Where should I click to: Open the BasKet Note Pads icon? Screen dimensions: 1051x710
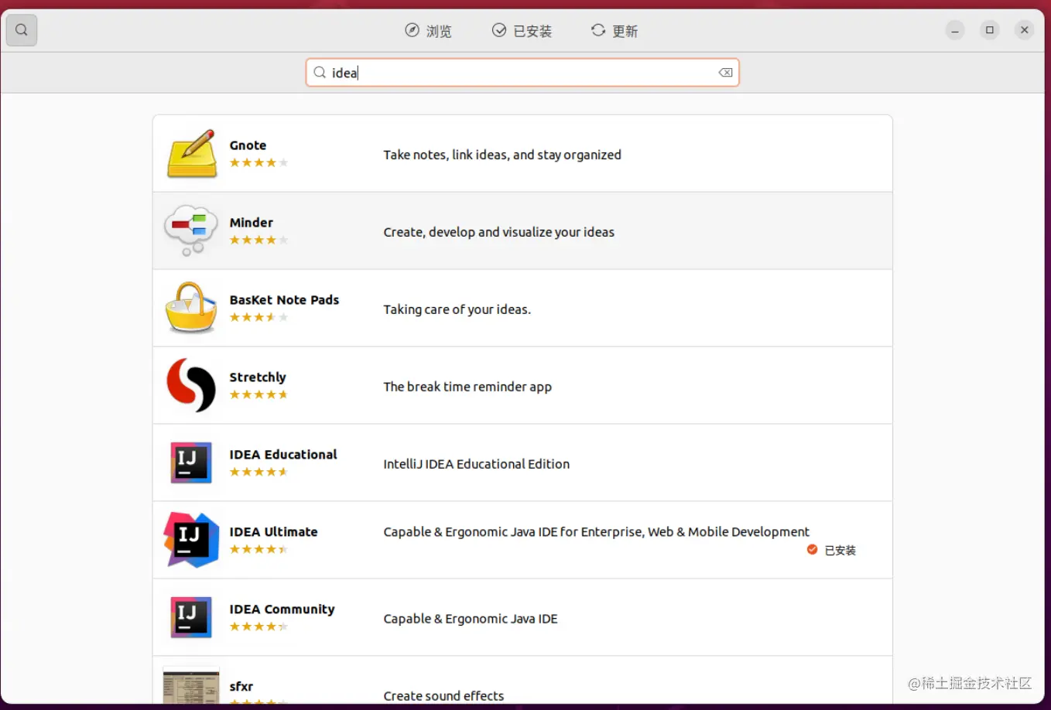pos(190,308)
